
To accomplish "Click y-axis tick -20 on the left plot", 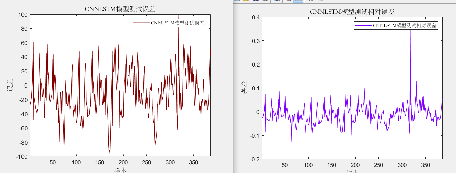I will click(23, 100).
